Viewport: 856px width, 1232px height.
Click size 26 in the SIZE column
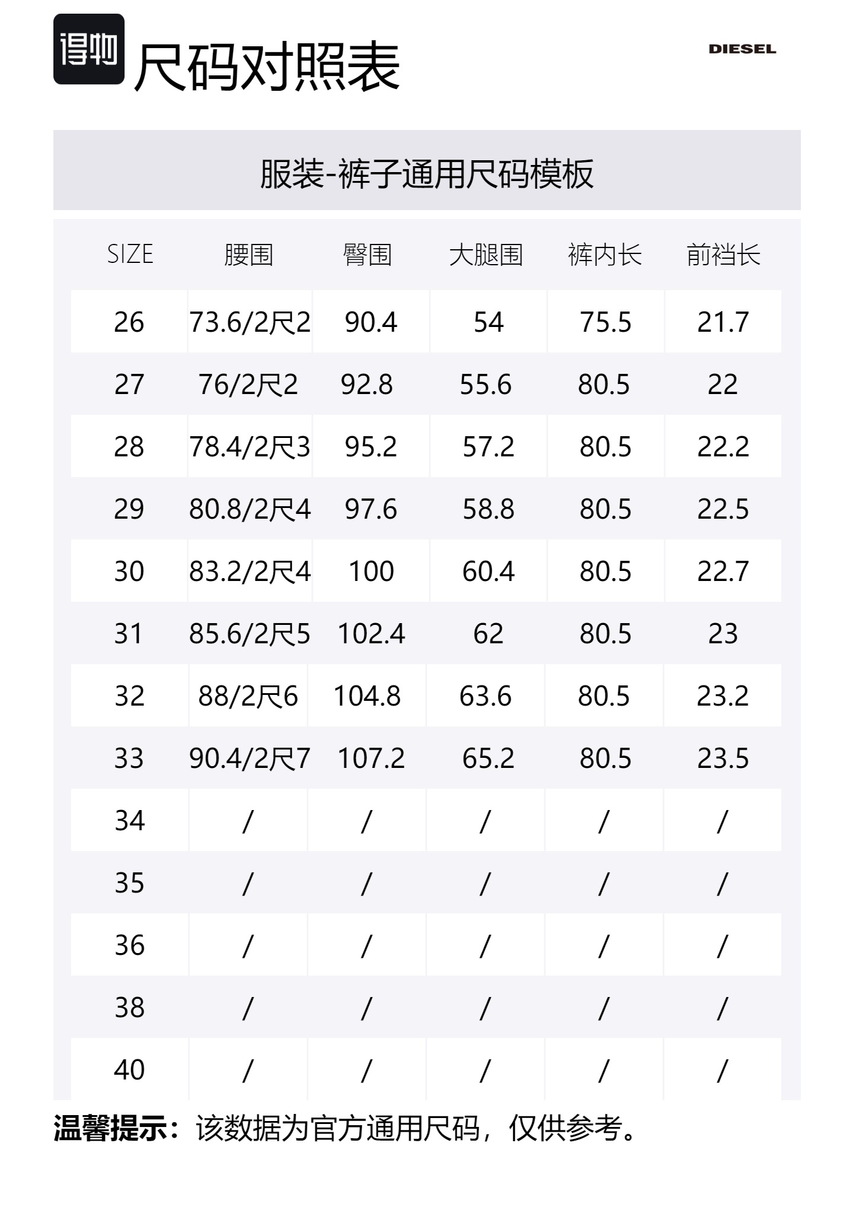129,322
